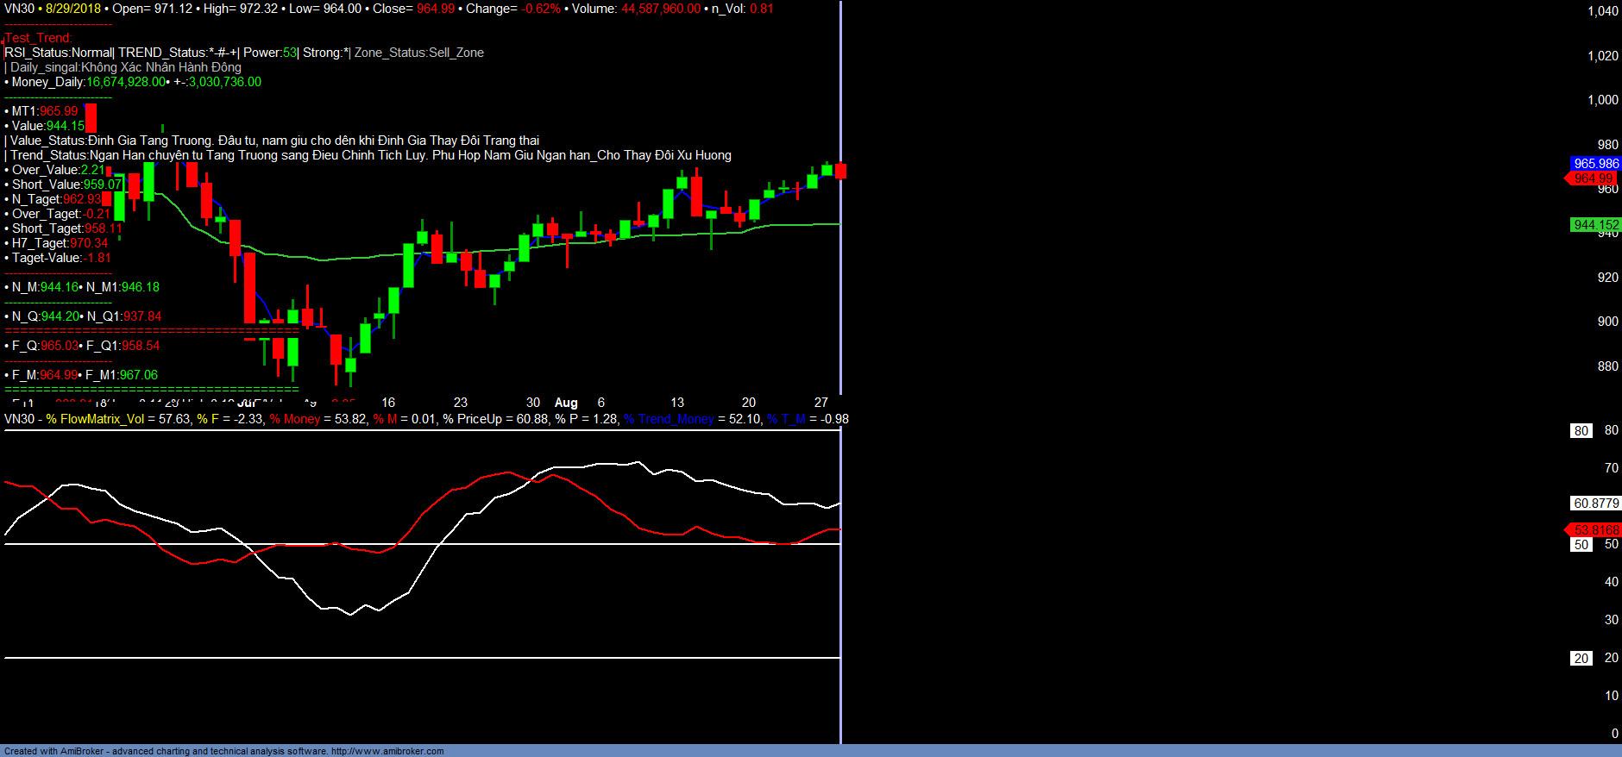Click the 8/29/2018 date in header
This screenshot has height=757, width=1622.
click(x=73, y=9)
